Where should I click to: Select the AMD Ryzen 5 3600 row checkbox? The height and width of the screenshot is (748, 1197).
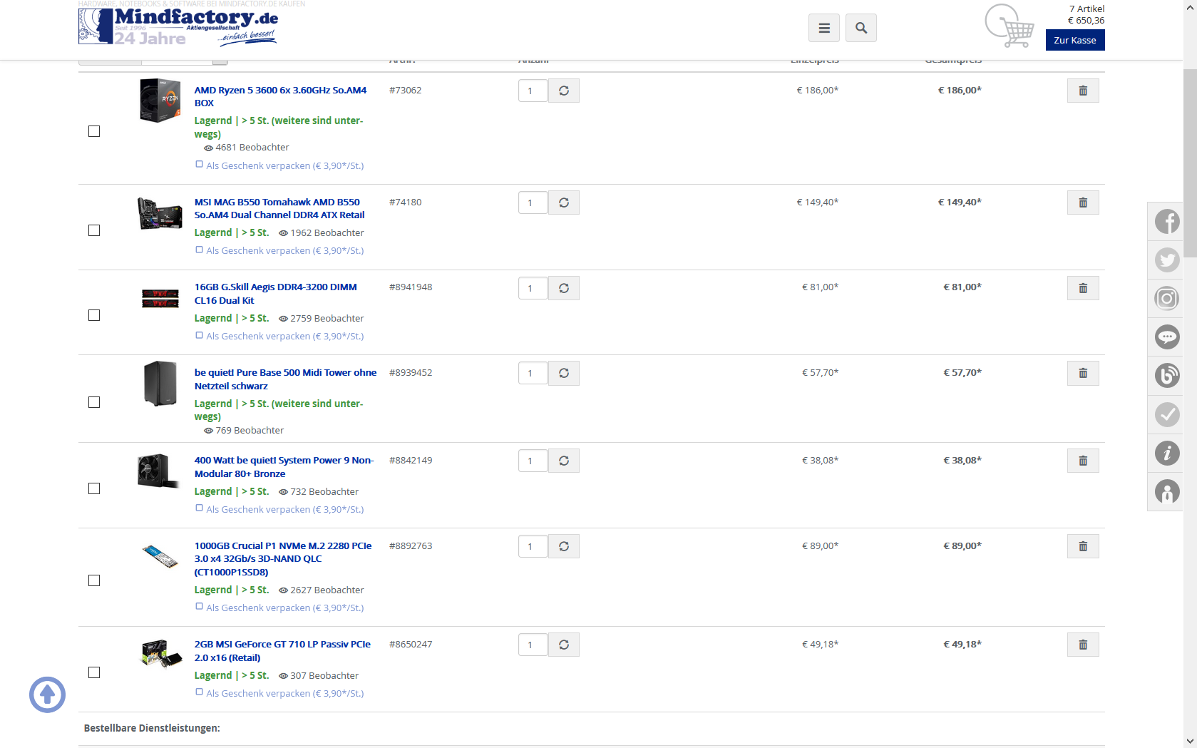(x=94, y=131)
